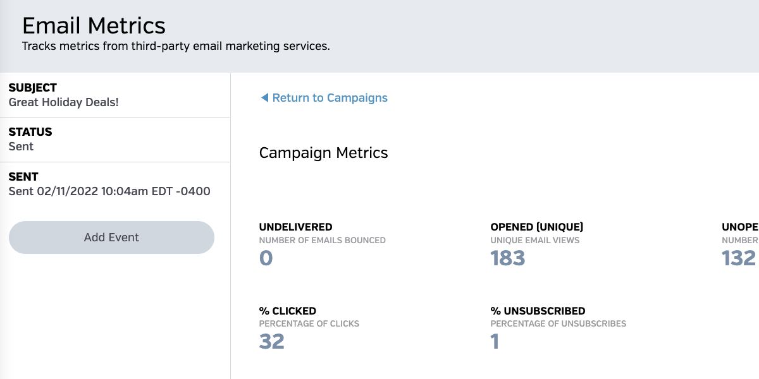Select the STATUS label in sidebar
Viewport: 759px width, 379px height.
click(x=30, y=132)
